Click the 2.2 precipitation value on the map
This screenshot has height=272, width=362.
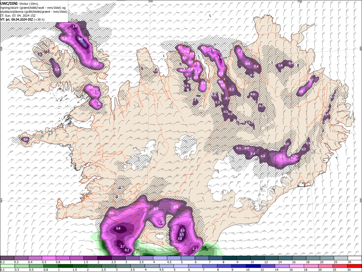click(195, 249)
